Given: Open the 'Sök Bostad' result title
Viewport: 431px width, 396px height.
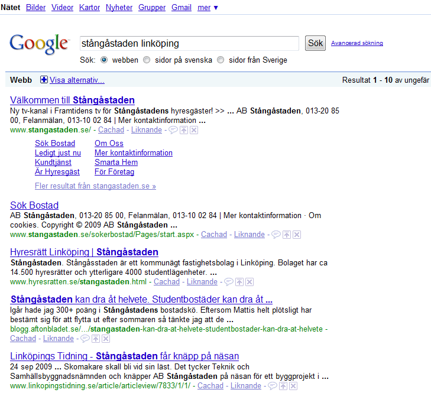Looking at the screenshot, I should coord(34,205).
